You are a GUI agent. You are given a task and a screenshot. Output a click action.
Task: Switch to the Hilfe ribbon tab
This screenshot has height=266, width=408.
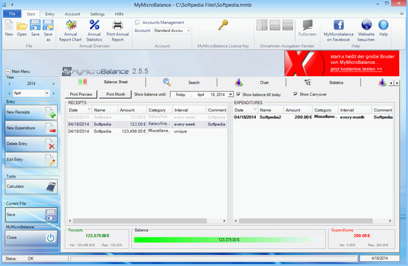pos(119,14)
